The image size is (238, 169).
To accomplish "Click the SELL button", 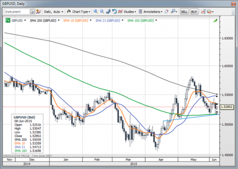I will (184, 12).
